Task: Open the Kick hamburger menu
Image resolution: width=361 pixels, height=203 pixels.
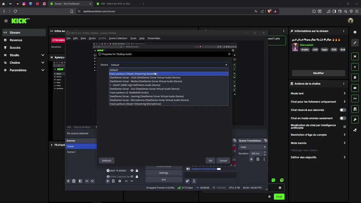Action: point(6,21)
